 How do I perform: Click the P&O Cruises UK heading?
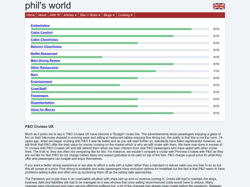pyautogui.click(x=39, y=127)
